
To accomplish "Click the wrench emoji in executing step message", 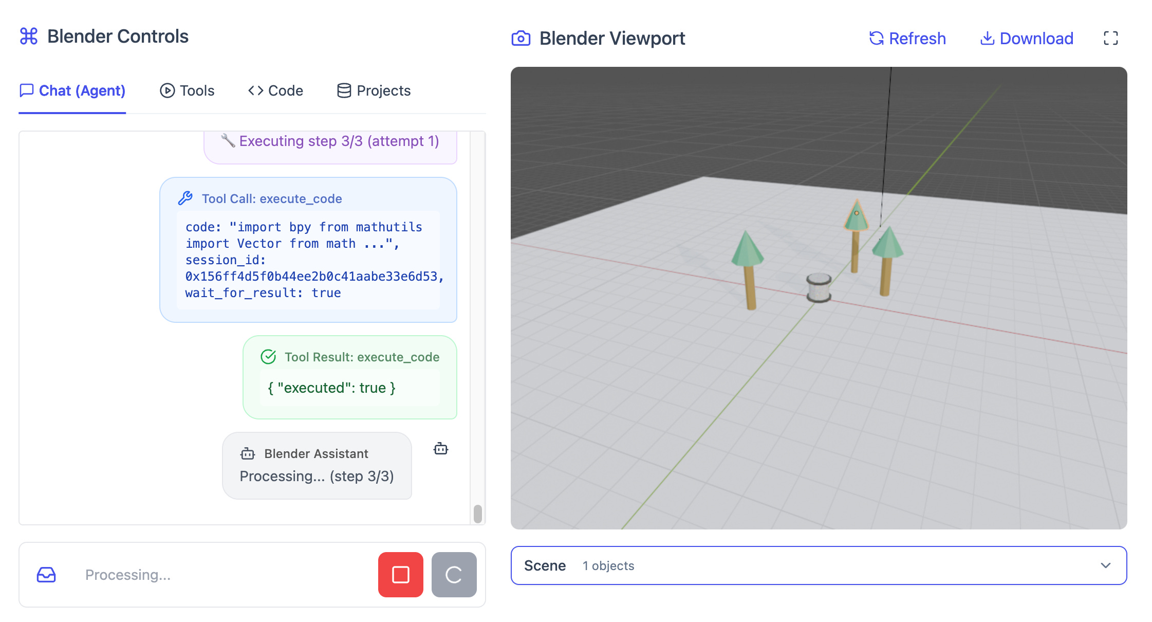I will [x=228, y=140].
